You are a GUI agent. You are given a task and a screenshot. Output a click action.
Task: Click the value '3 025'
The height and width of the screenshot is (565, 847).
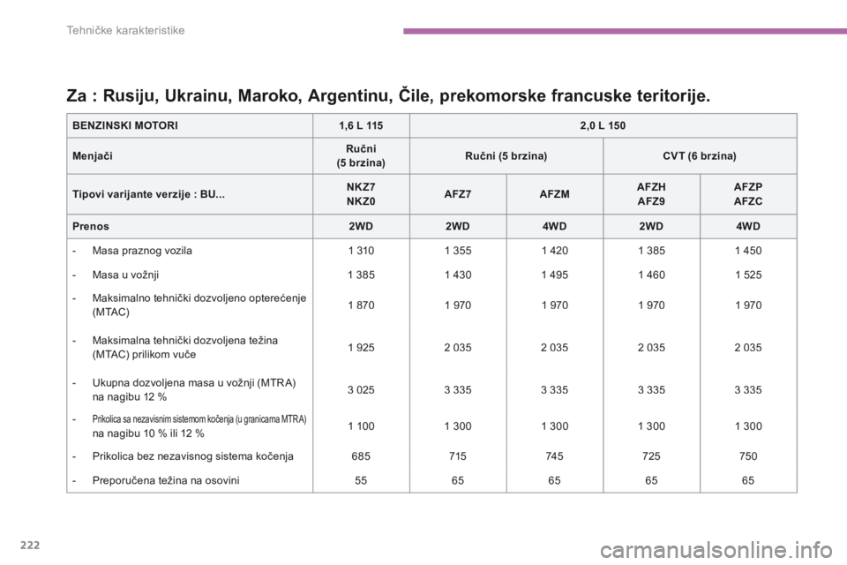coord(361,390)
